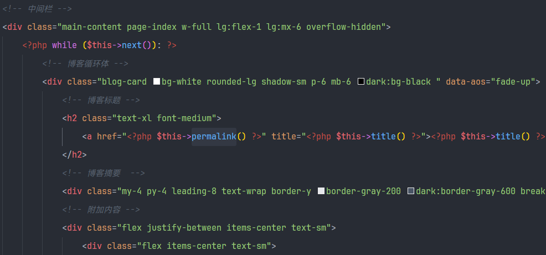546x255 pixels.
Task: Click "overflow-hidden" in the first div class
Action: tap(344, 27)
